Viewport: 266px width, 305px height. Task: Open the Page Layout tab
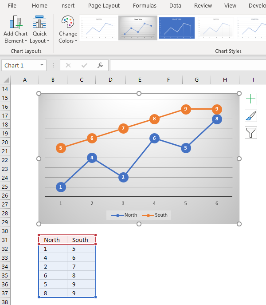[104, 6]
